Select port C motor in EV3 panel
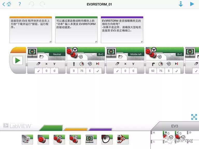Screen dimensions: 199x149 coord(181,135)
